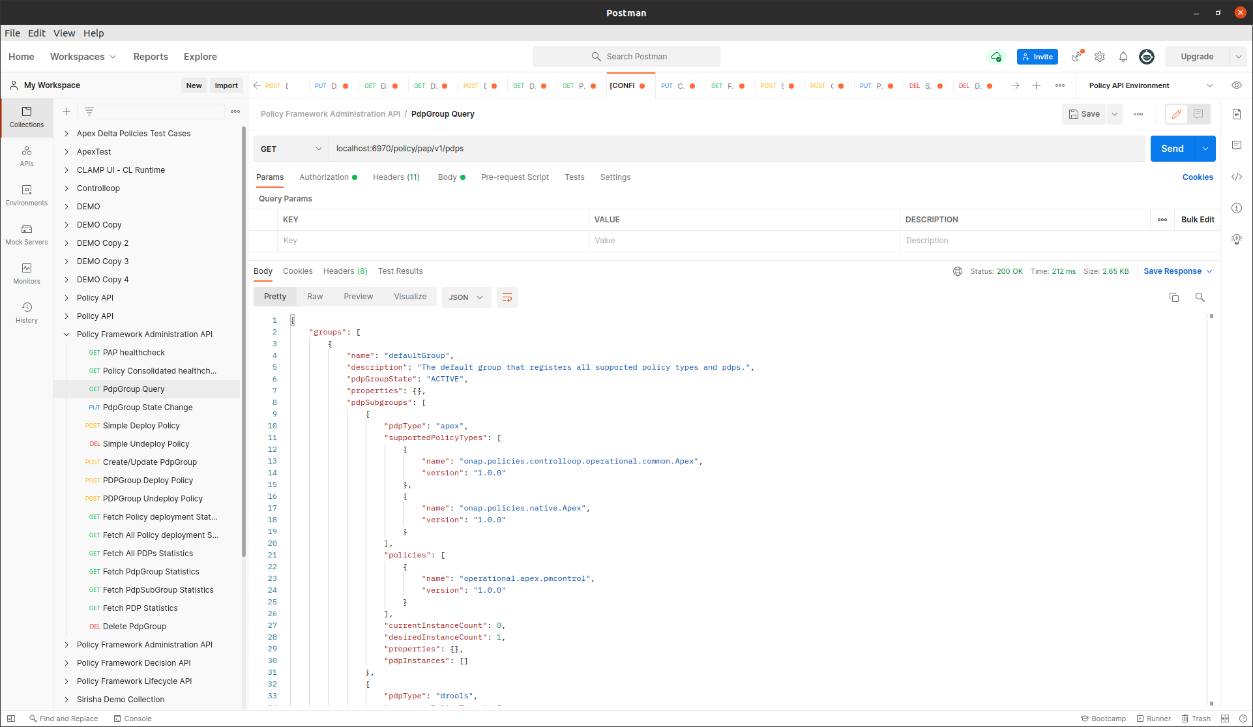Open the capture requests satellite icon
The image size is (1253, 727).
(1077, 57)
